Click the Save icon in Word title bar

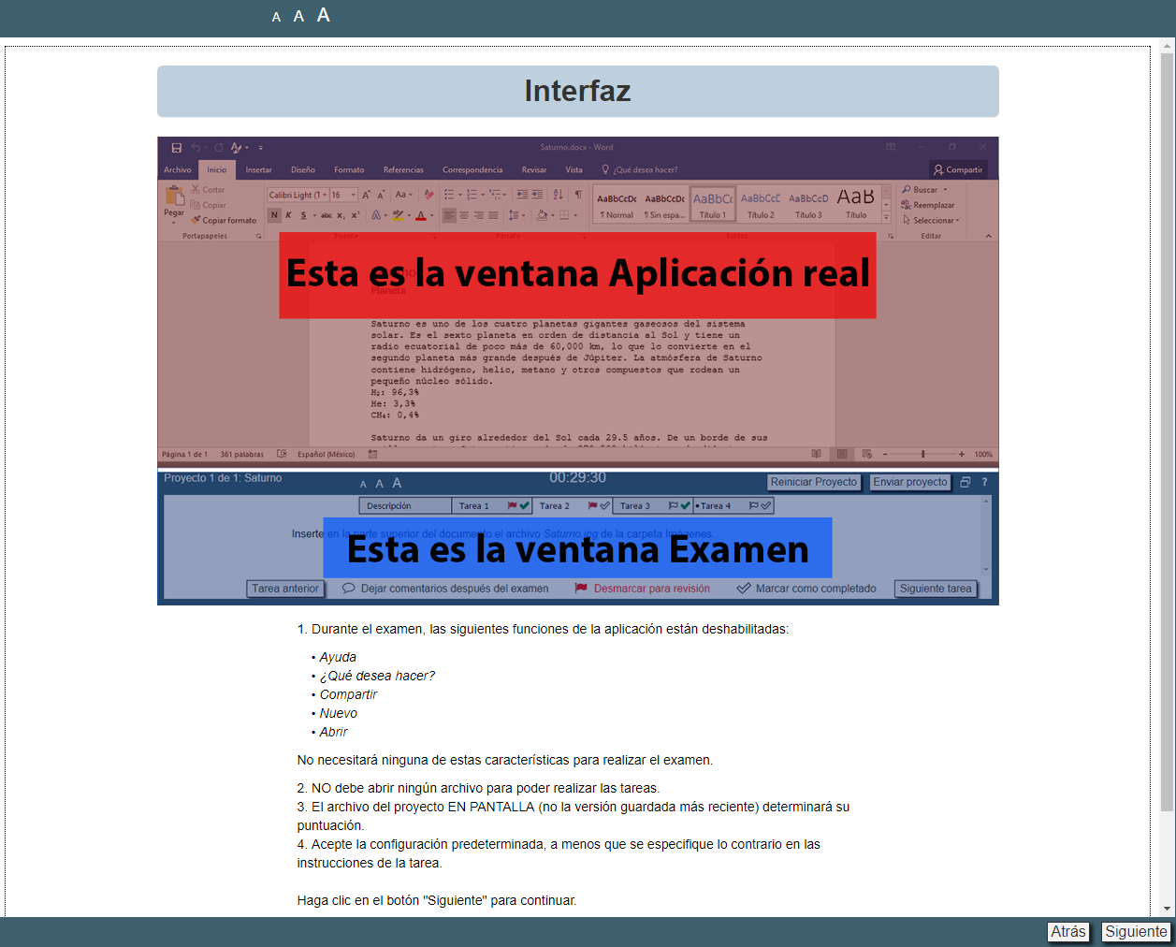pos(176,148)
